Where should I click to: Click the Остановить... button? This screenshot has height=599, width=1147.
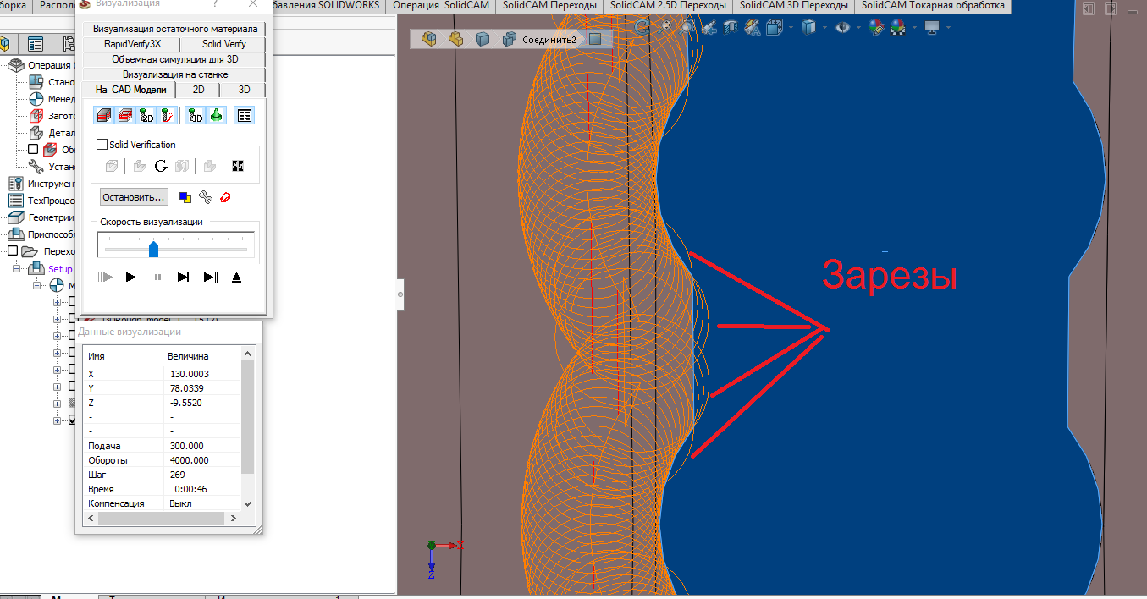[134, 197]
